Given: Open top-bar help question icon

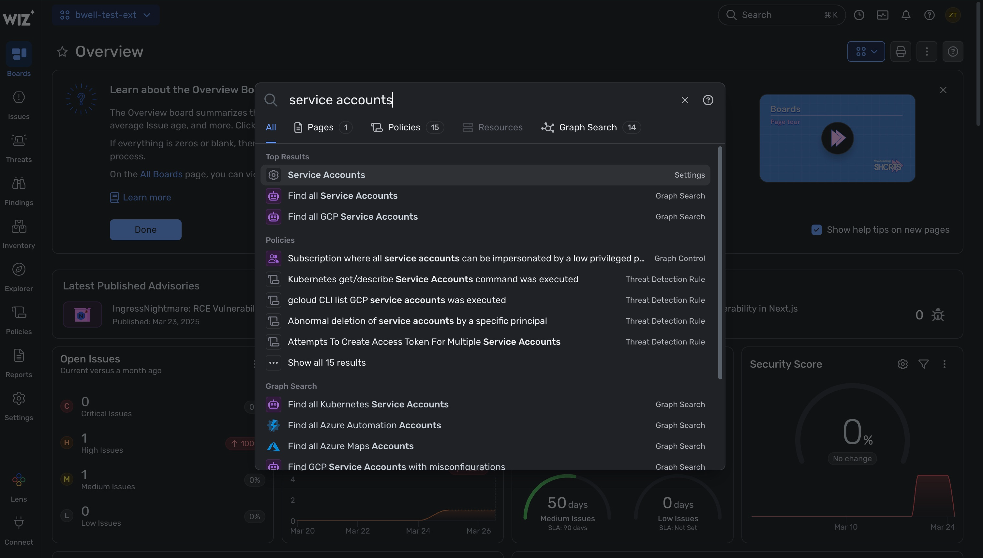Looking at the screenshot, I should click(x=929, y=15).
